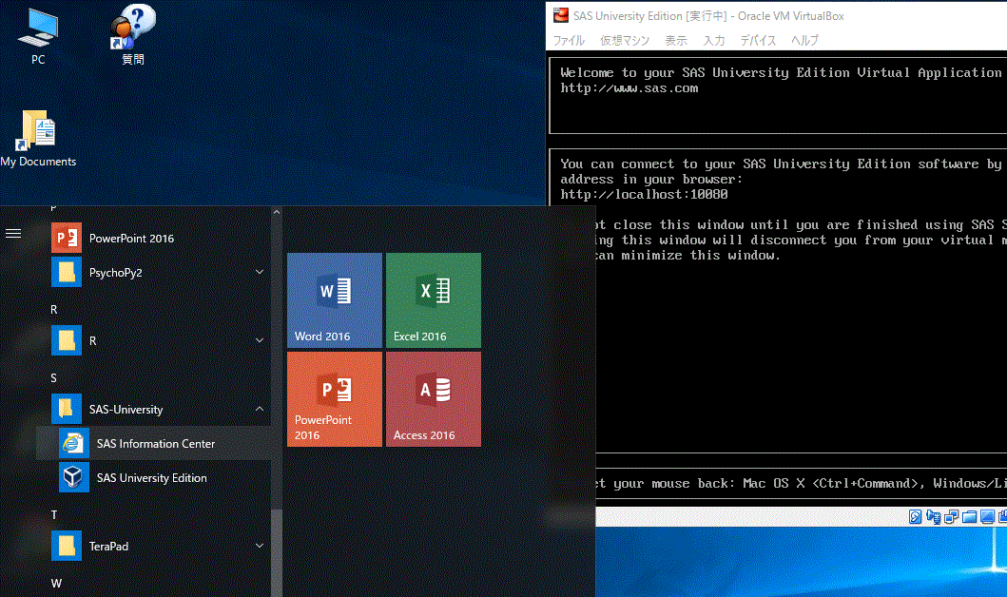Click the W letter group header
Screen dimensions: 1007x597
coord(56,584)
